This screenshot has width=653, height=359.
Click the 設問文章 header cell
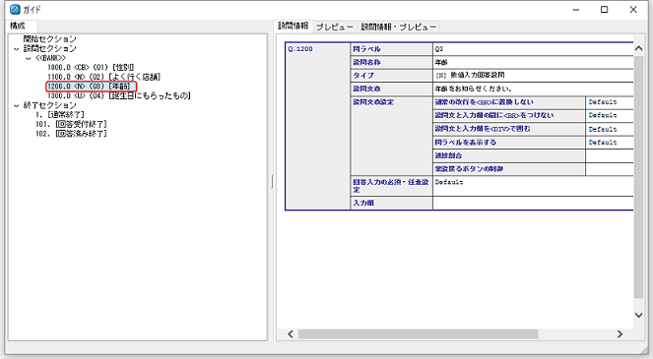pyautogui.click(x=391, y=90)
